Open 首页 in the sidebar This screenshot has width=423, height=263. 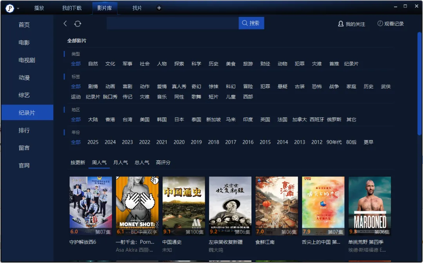[24, 25]
